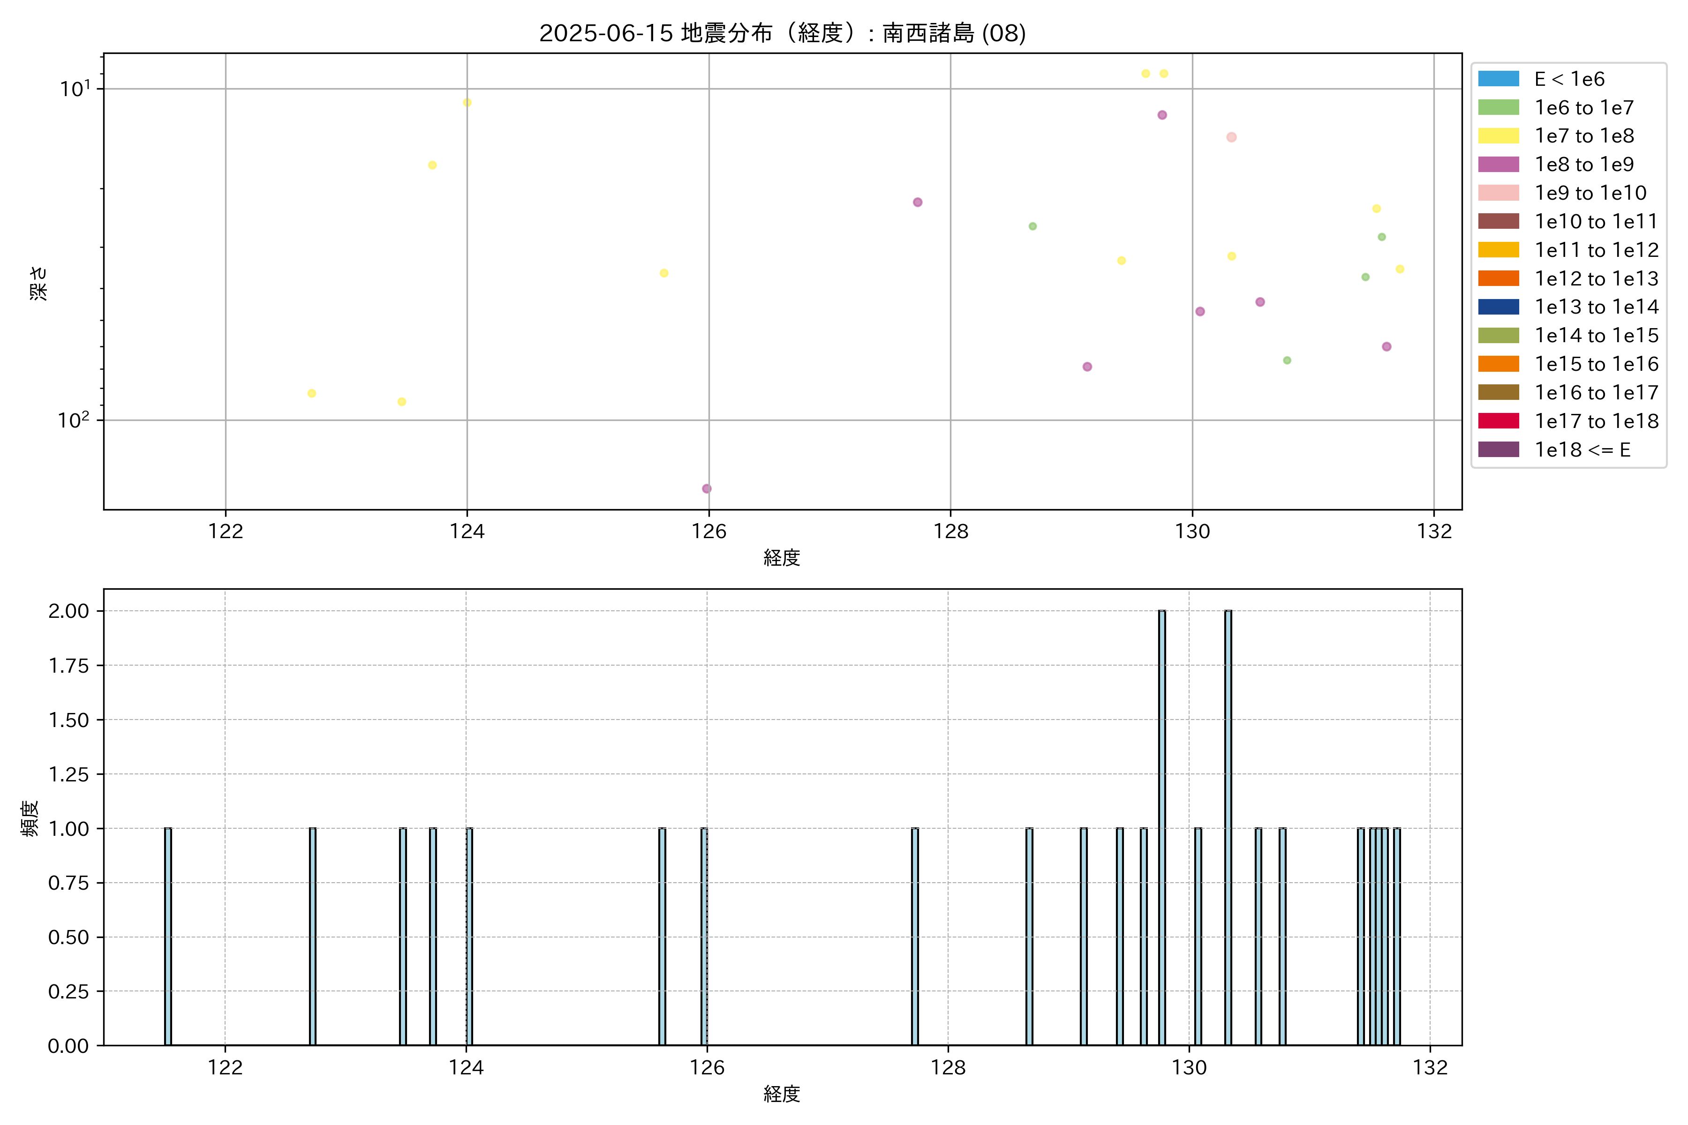Click the purple scatter point near longitude 127.7

click(917, 202)
